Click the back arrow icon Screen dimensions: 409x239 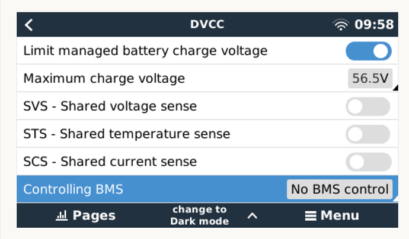[x=29, y=25]
